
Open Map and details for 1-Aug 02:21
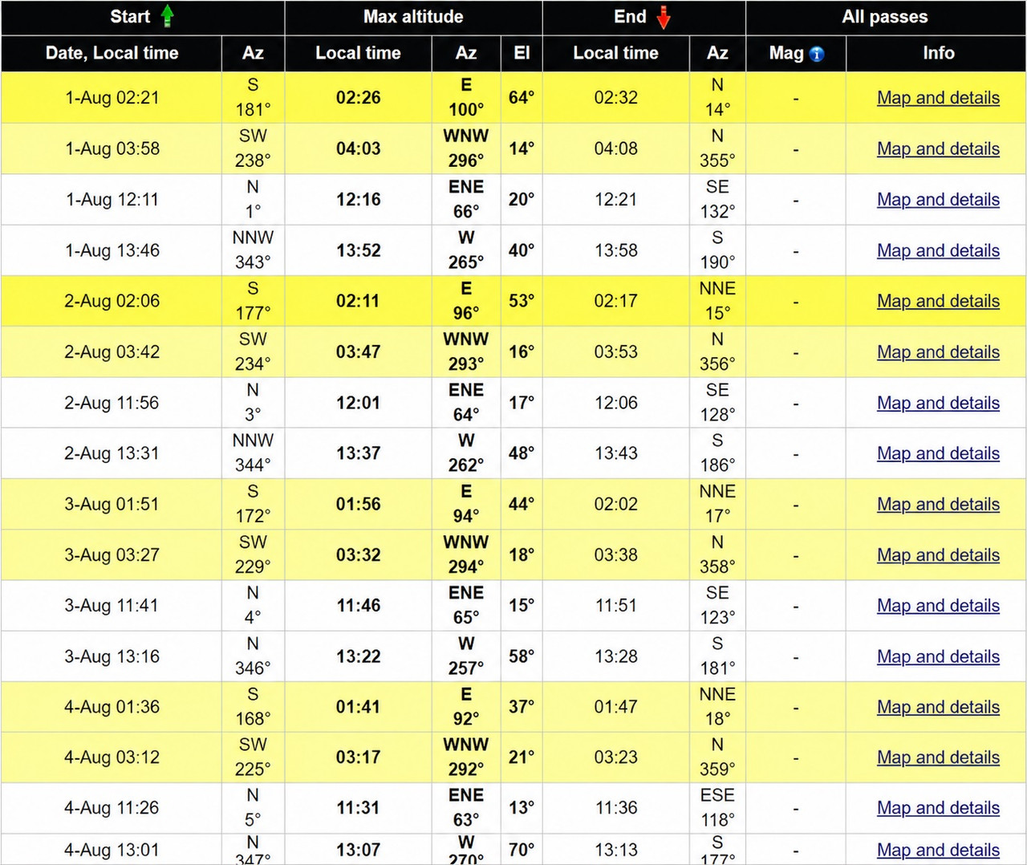[938, 98]
